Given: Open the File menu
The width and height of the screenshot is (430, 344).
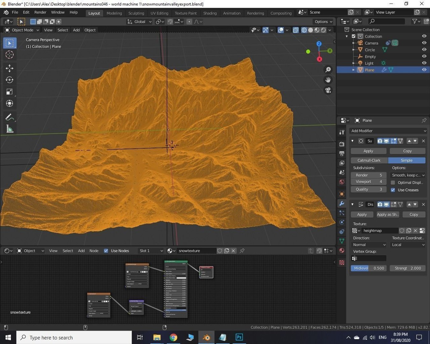Looking at the screenshot, I should tap(15, 12).
